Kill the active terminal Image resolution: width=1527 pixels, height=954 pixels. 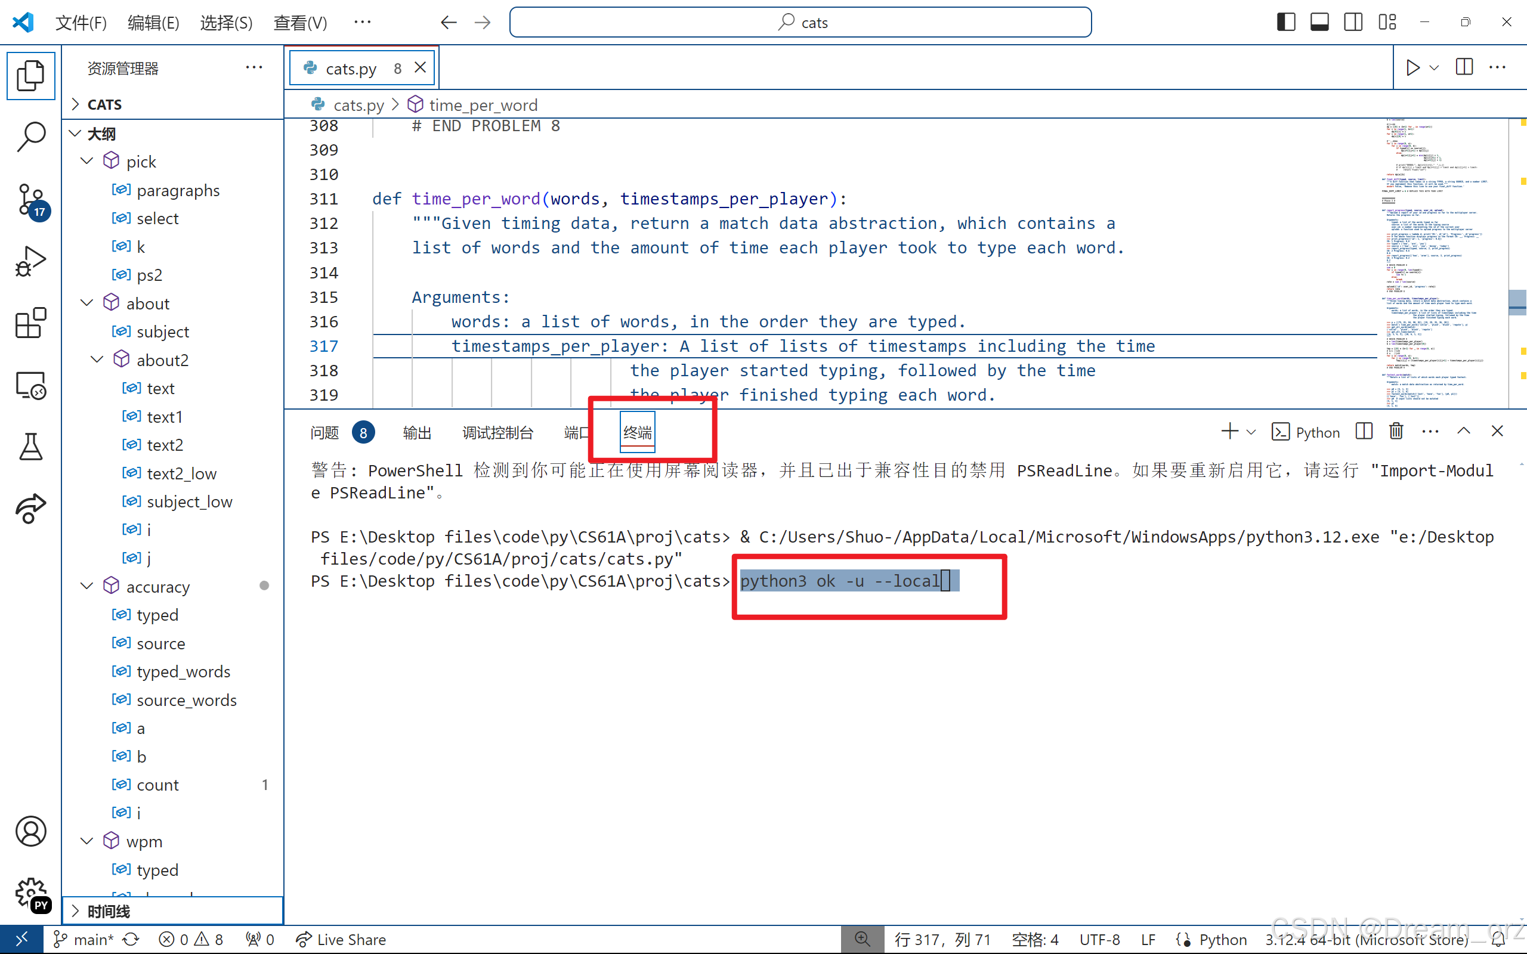click(1395, 431)
